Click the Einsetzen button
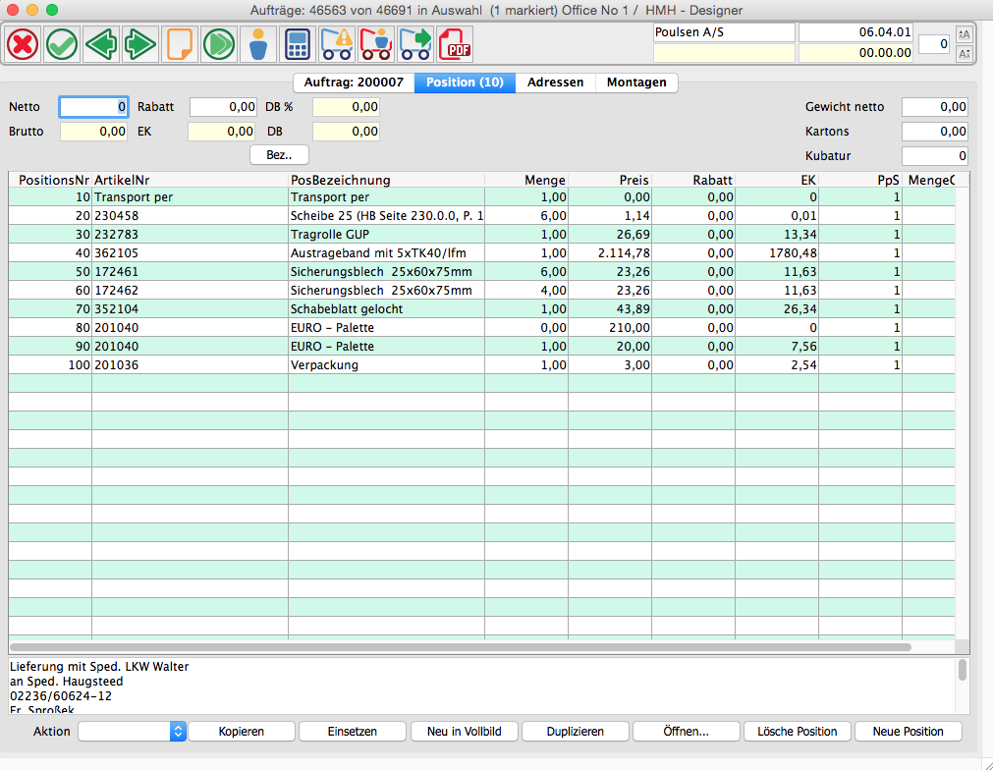Image resolution: width=993 pixels, height=770 pixels. (x=352, y=732)
